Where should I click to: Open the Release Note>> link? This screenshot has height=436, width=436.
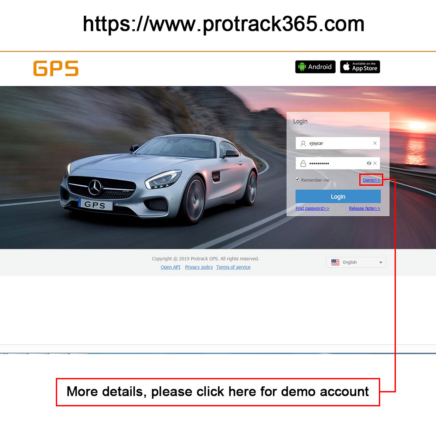tap(364, 208)
